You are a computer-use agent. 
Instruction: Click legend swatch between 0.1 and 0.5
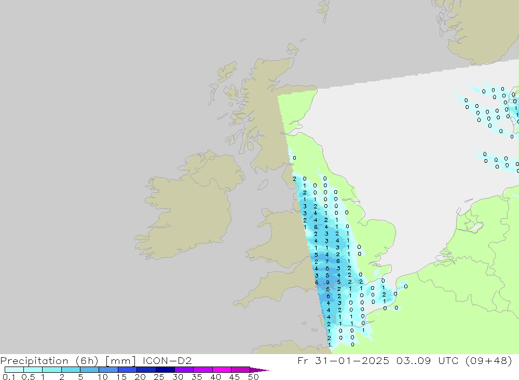[x=14, y=370]
